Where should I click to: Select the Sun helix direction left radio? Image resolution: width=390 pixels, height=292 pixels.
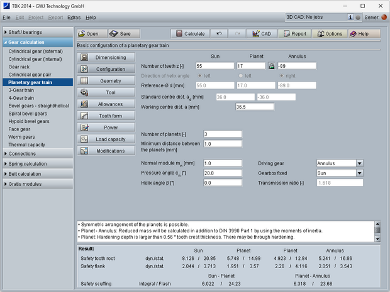pos(199,76)
